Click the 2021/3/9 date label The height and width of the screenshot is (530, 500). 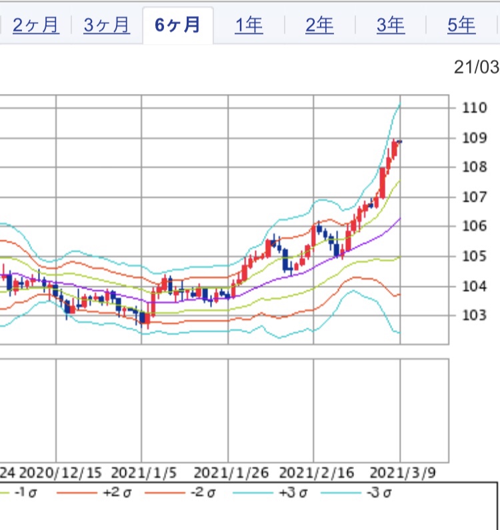pos(403,473)
